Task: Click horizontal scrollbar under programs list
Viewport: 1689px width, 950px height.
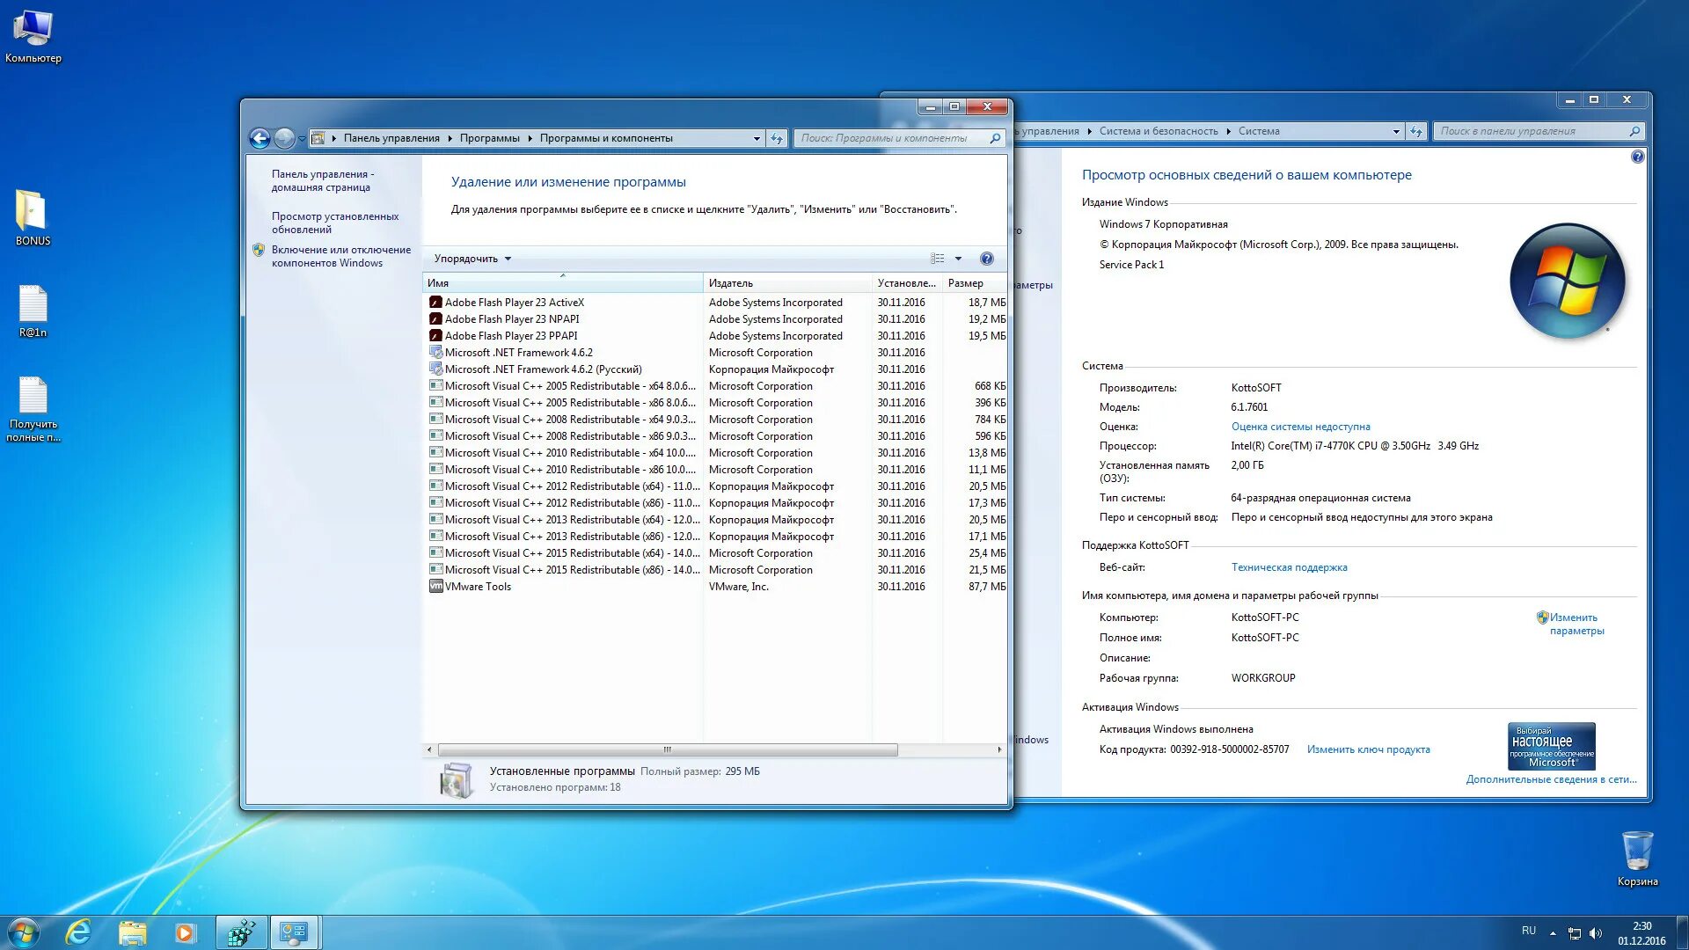Action: pyautogui.click(x=667, y=750)
